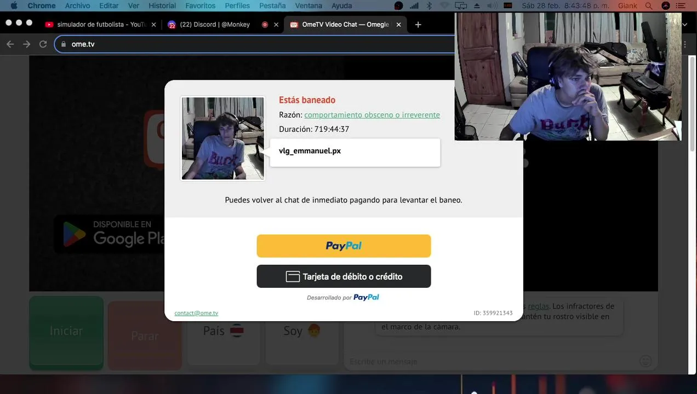Open a new browser tab
Viewport: 697px width, 394px height.
(418, 25)
